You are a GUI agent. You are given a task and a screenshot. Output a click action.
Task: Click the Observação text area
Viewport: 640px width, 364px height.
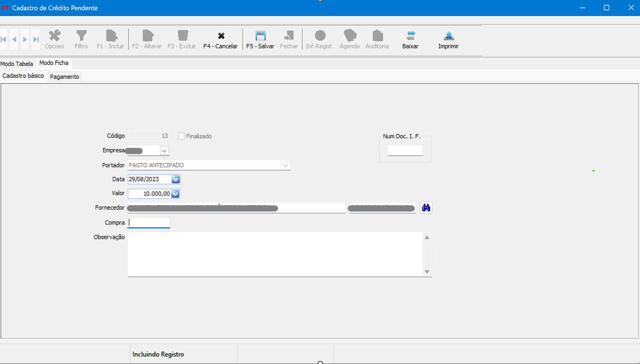[275, 254]
